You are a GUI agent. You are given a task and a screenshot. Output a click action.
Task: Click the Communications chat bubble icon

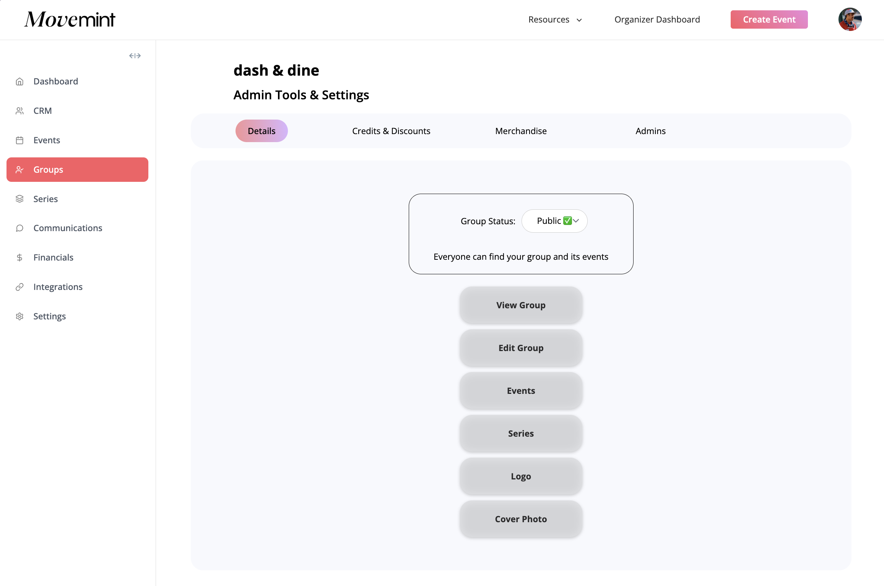(19, 228)
